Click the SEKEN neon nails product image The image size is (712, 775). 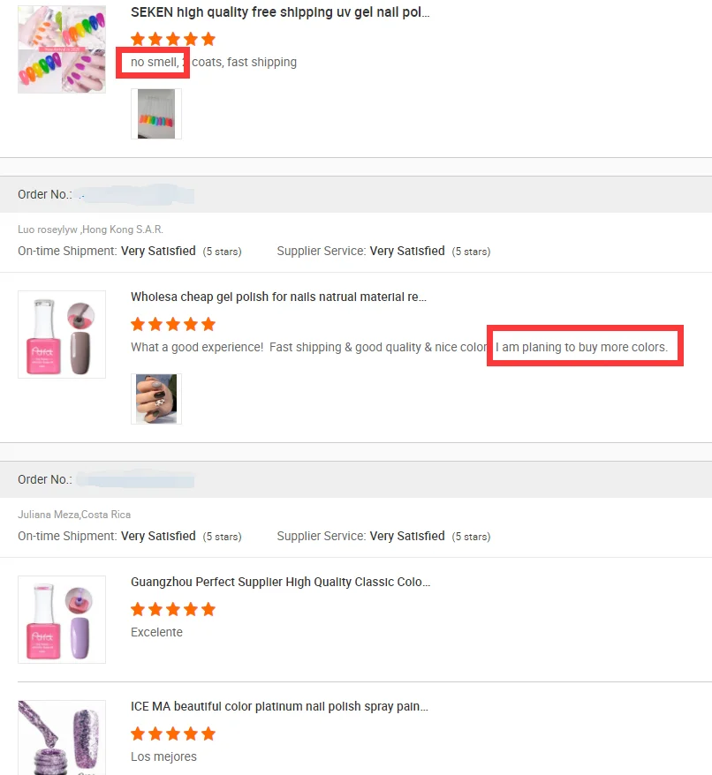tap(62, 49)
